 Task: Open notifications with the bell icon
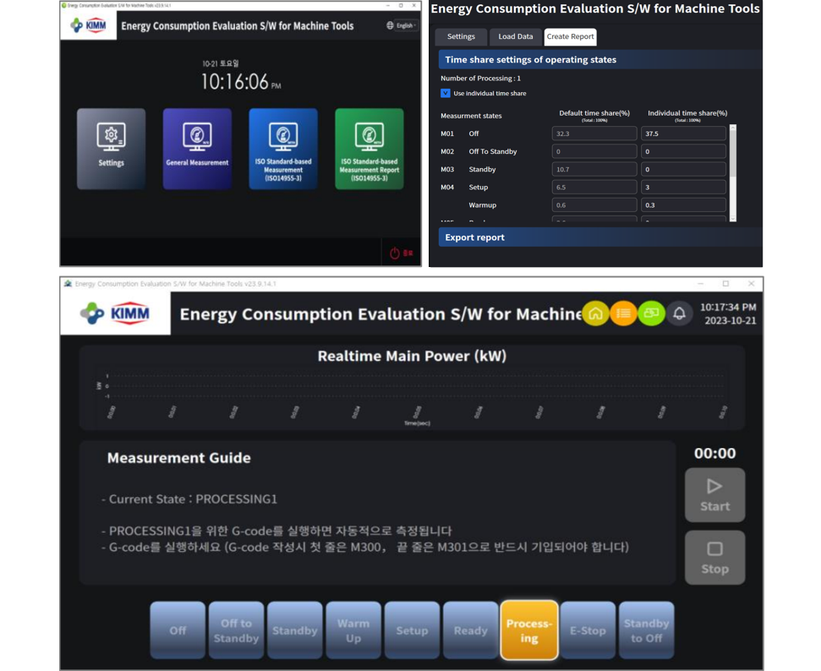(679, 314)
